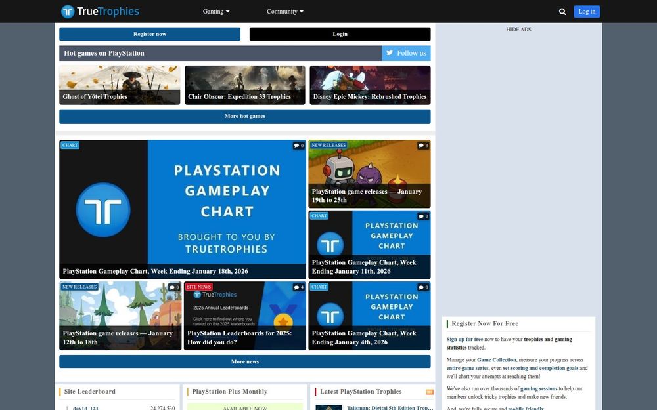Click Hot games on PlayStation heading
The width and height of the screenshot is (657, 410).
[x=104, y=53]
